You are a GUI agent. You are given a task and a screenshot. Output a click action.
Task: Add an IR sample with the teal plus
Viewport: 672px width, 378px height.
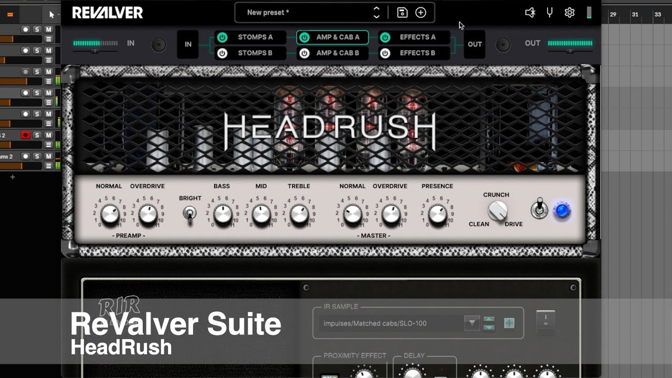[509, 323]
